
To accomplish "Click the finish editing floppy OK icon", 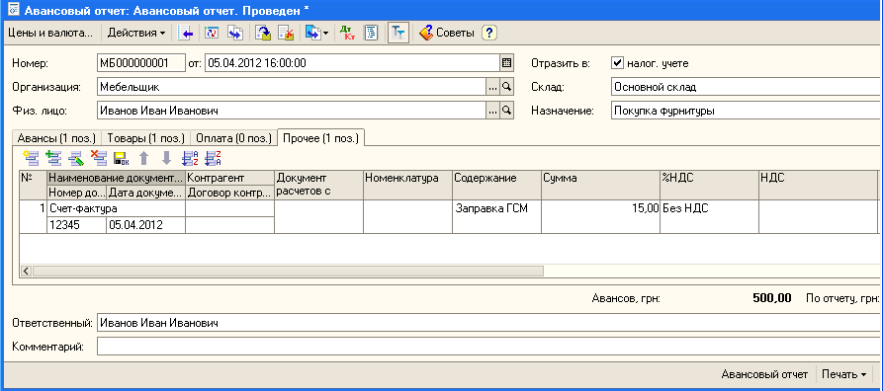I will (121, 159).
